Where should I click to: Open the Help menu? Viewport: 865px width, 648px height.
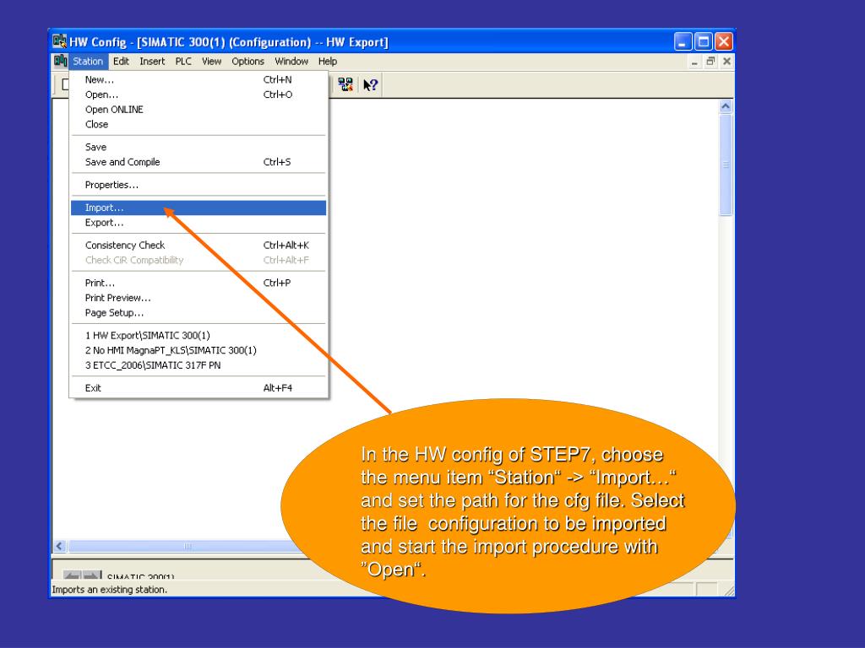coord(327,61)
